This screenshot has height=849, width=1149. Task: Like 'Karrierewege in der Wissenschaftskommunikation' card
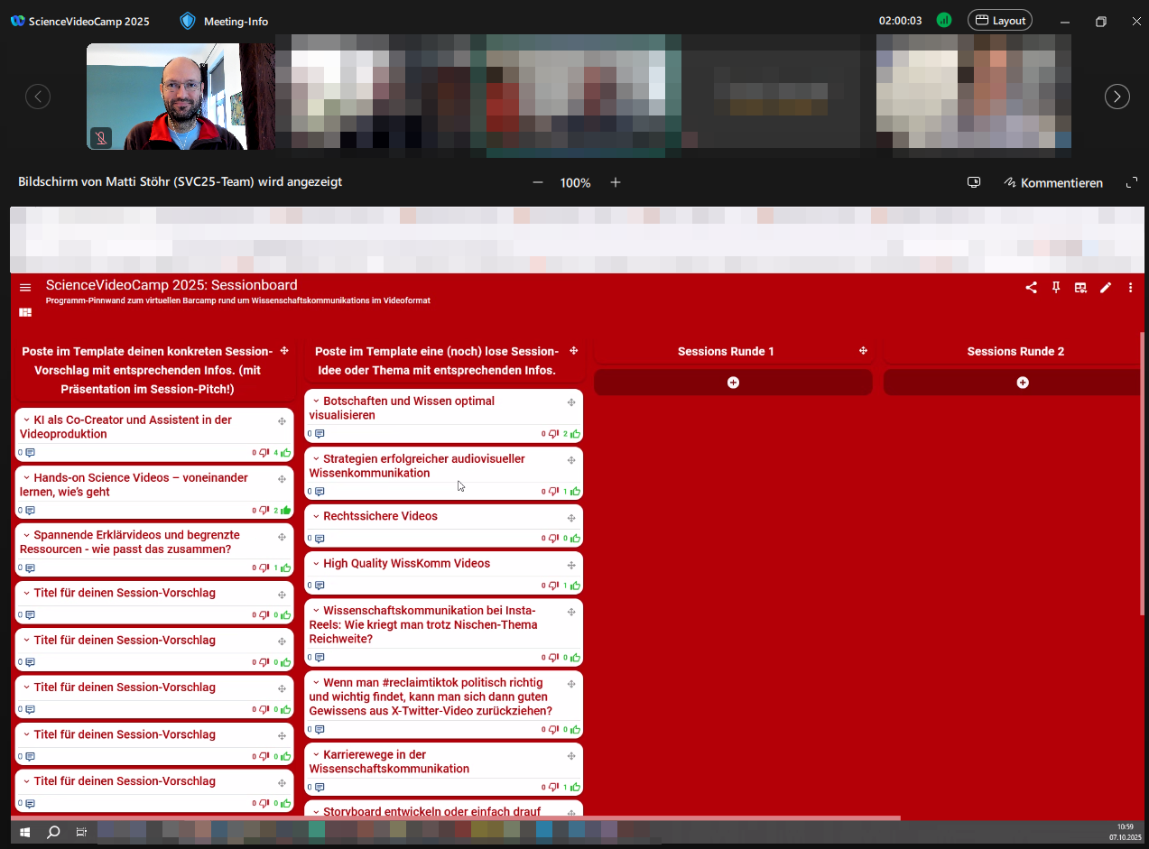point(576,788)
